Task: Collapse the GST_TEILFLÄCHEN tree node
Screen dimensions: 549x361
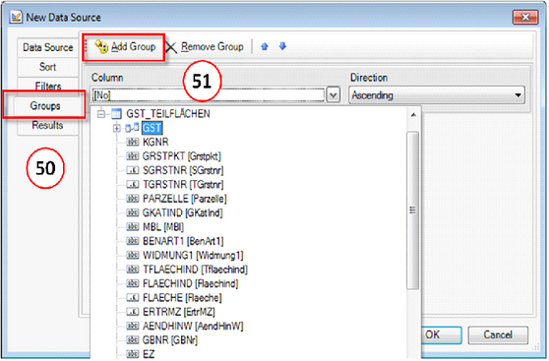Action: 101,114
